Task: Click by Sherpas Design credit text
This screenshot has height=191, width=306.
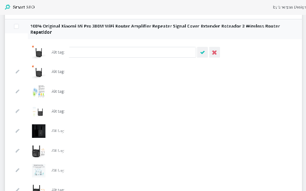Action: (x=289, y=7)
